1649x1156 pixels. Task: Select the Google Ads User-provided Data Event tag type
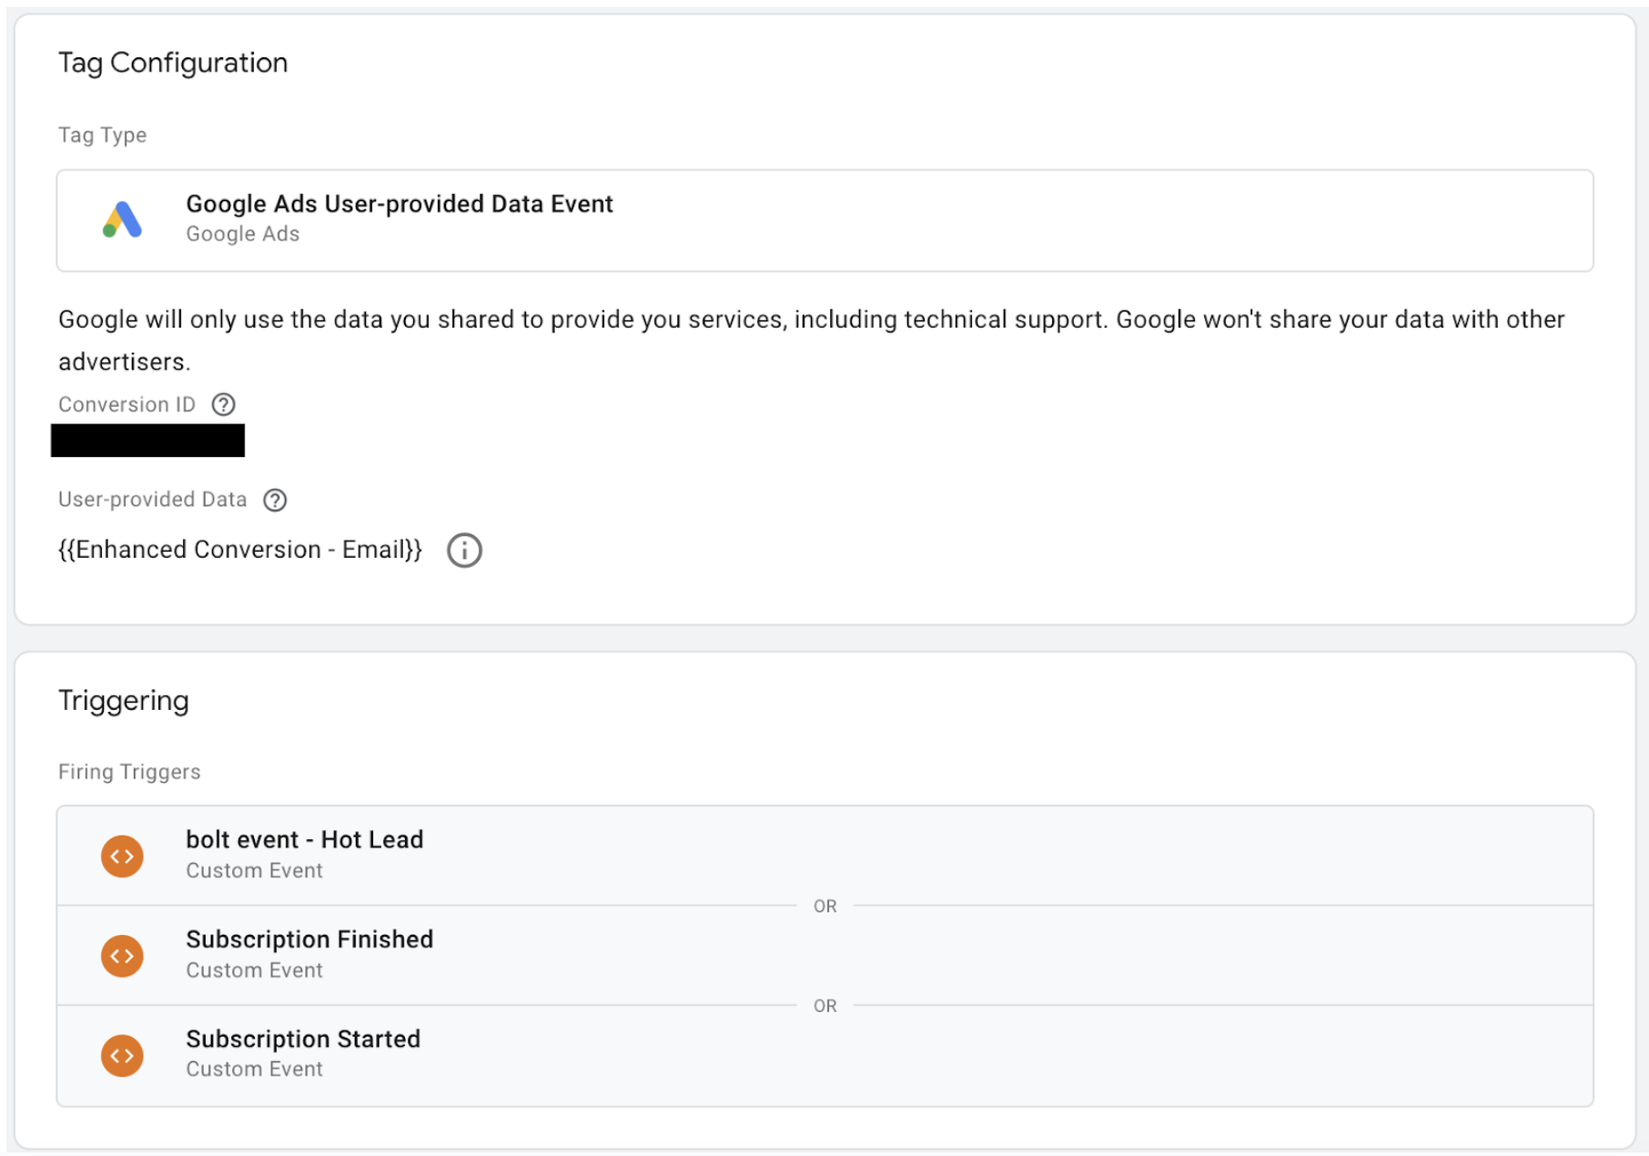point(824,220)
